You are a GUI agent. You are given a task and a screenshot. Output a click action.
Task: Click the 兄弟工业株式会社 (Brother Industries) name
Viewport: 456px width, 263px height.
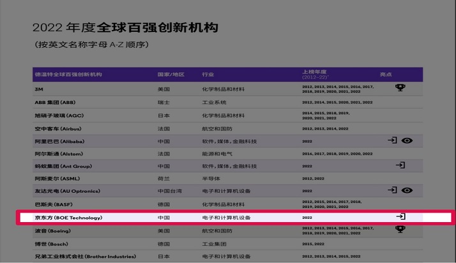pyautogui.click(x=85, y=257)
